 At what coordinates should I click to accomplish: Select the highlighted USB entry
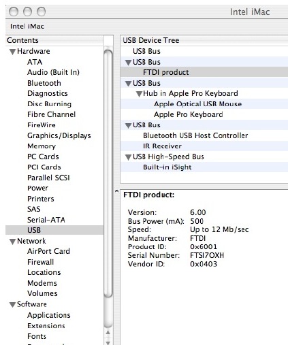point(54,230)
